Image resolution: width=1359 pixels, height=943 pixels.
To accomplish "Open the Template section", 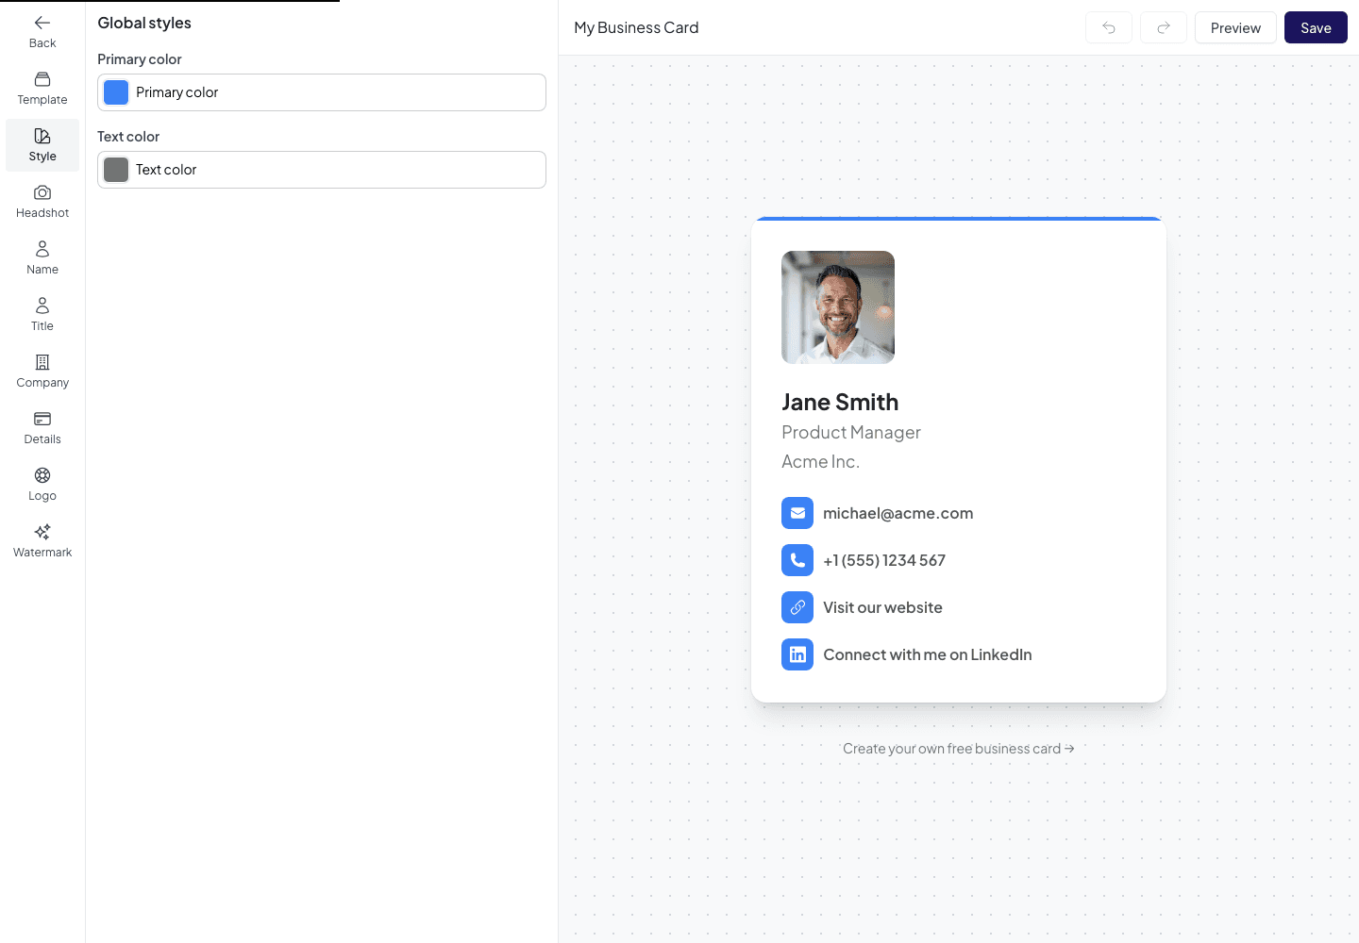I will tap(42, 89).
